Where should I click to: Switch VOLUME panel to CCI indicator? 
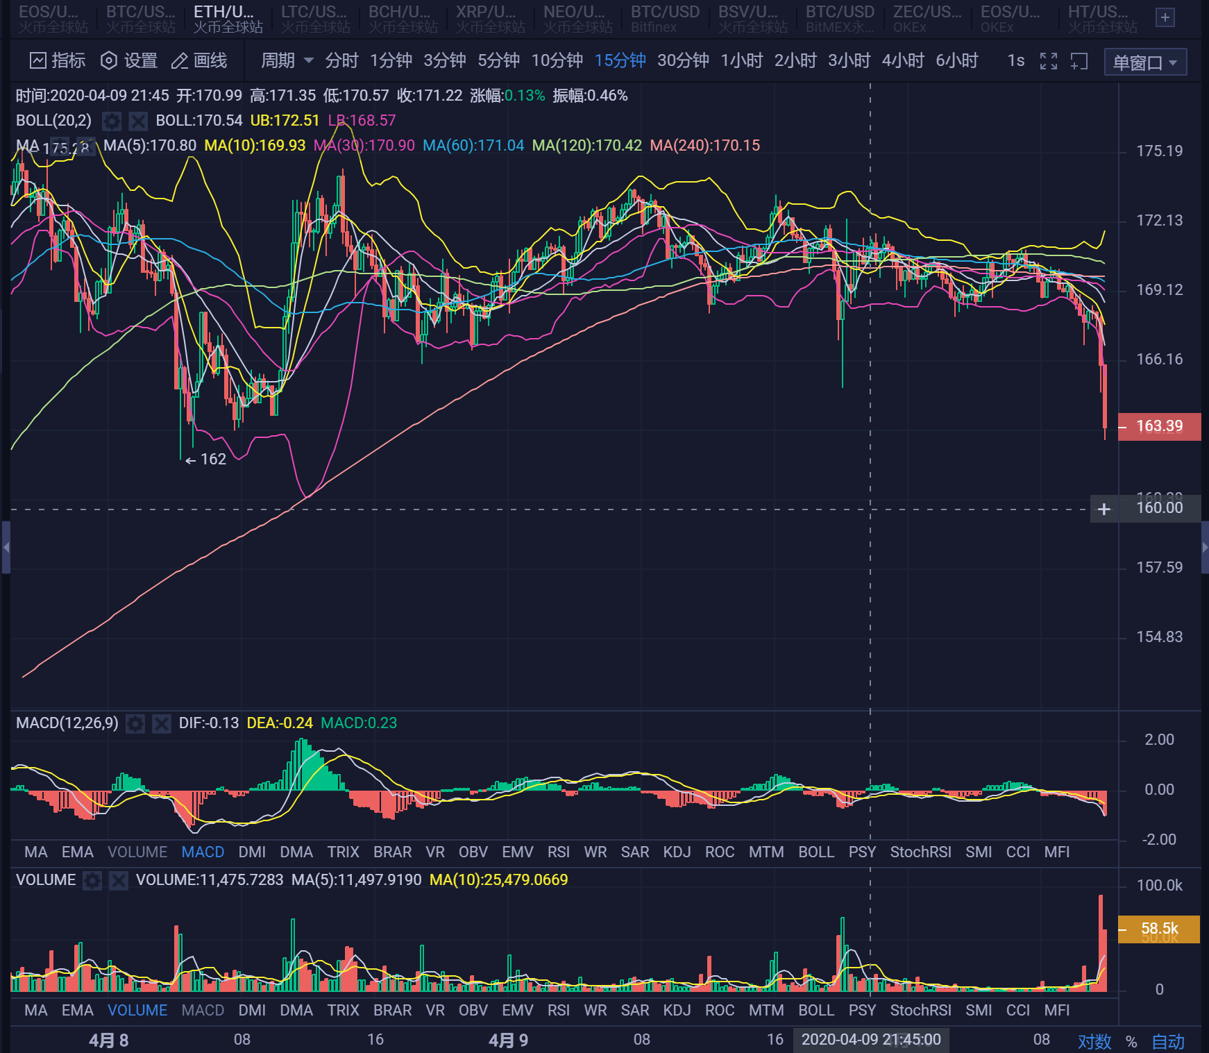[1018, 1011]
